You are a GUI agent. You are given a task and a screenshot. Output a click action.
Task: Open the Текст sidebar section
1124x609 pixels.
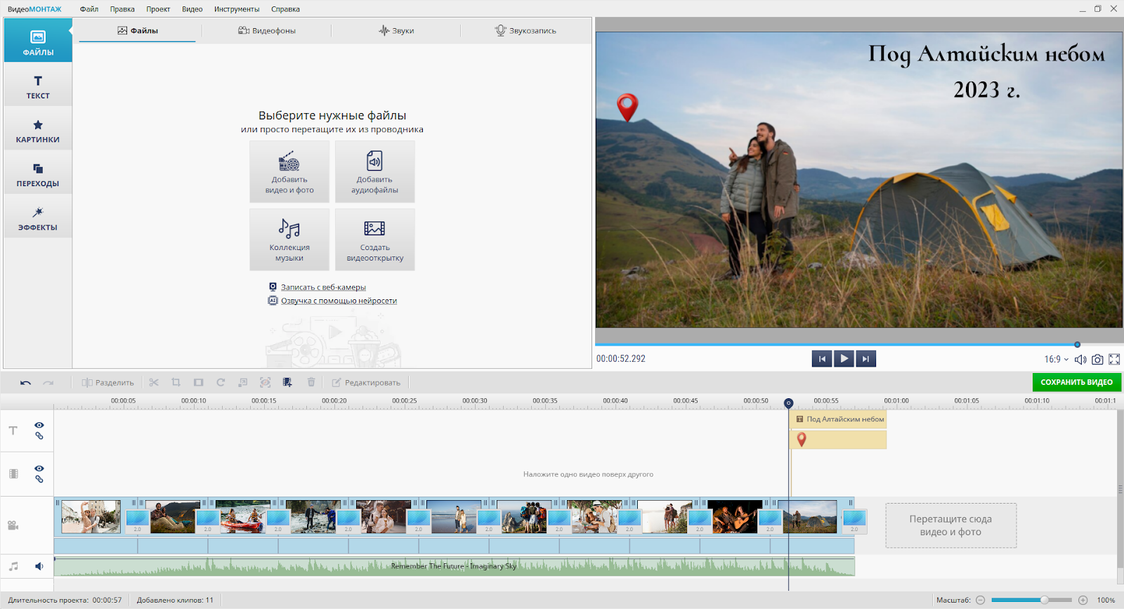pos(38,86)
